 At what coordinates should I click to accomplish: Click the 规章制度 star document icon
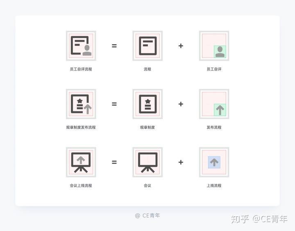147,104
